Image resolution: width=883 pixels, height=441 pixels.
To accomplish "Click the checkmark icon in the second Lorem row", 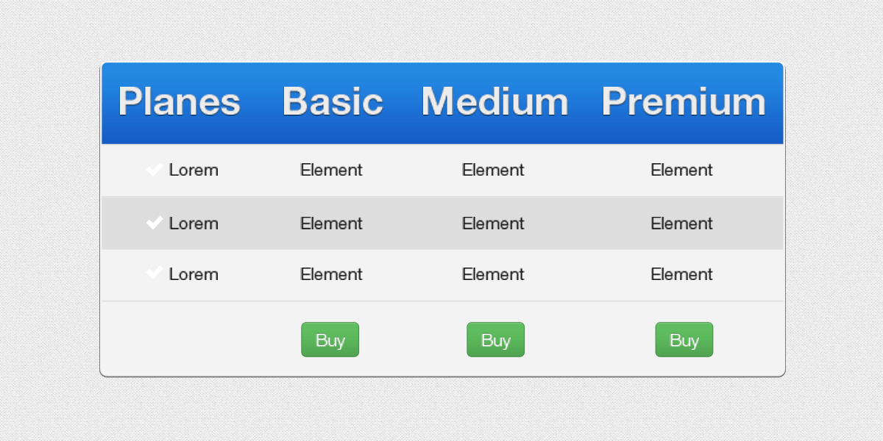I will [x=154, y=223].
